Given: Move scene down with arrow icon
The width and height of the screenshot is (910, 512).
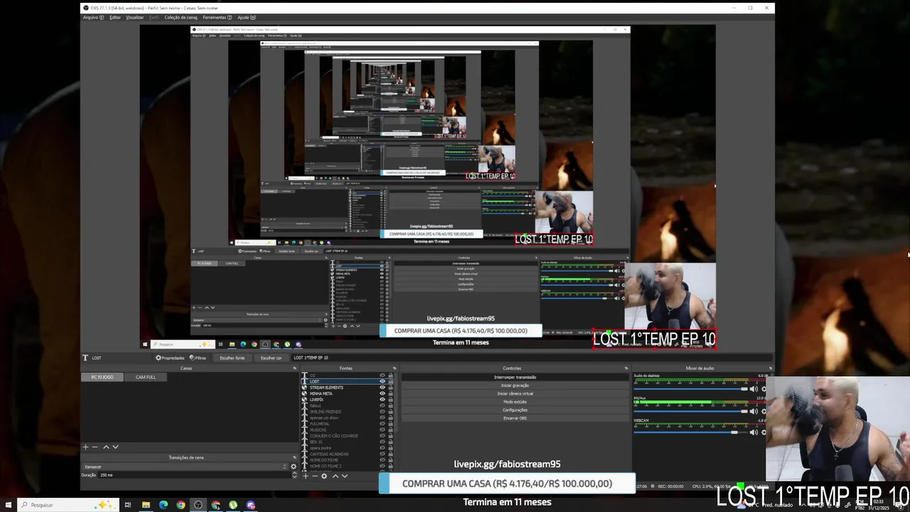Looking at the screenshot, I should tap(115, 447).
